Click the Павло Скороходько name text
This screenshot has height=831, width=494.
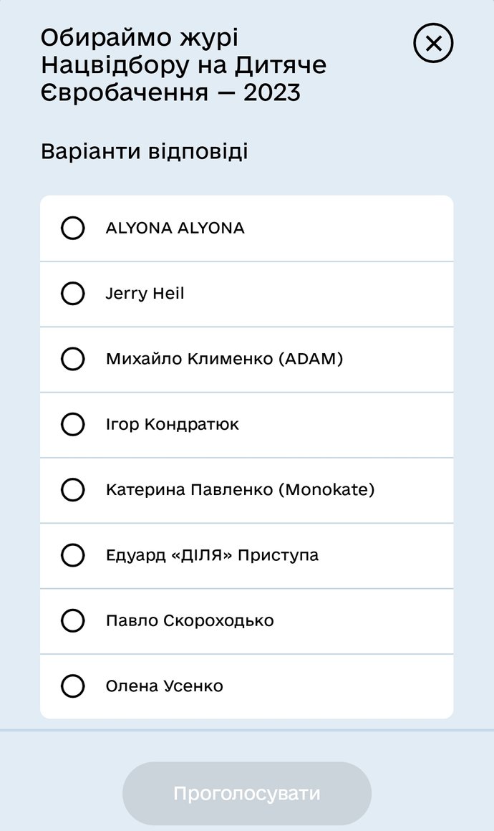(190, 620)
